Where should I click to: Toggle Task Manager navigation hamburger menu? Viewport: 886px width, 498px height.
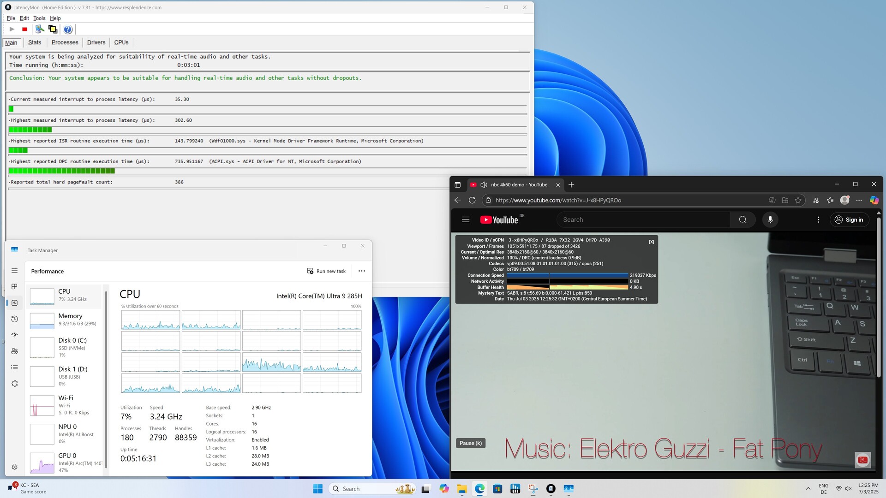14,271
